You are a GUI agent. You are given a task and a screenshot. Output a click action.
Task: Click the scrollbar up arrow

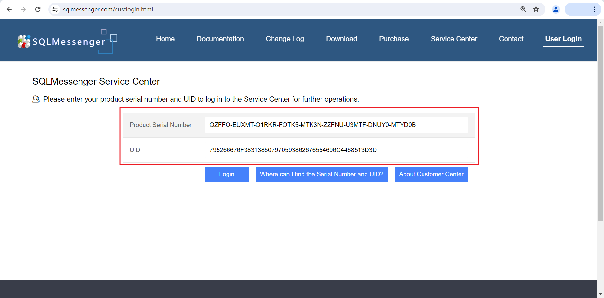click(x=600, y=23)
